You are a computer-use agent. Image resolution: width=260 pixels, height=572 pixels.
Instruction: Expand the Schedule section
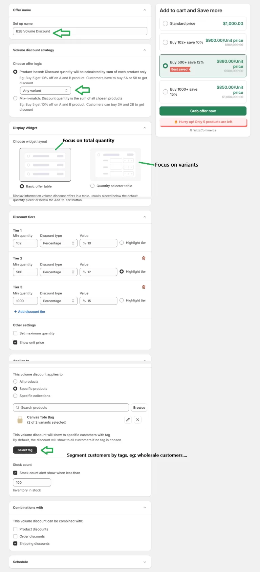coord(145,562)
